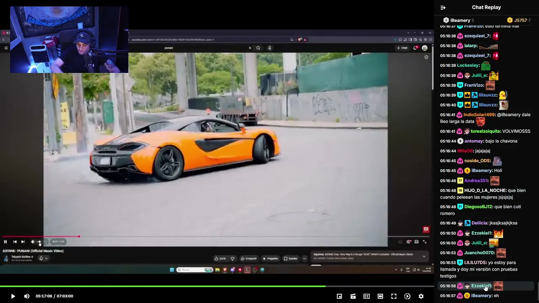This screenshot has height=303, width=539.
Task: Click FranVizo's username at 05:16:39
Action: tap(474, 85)
